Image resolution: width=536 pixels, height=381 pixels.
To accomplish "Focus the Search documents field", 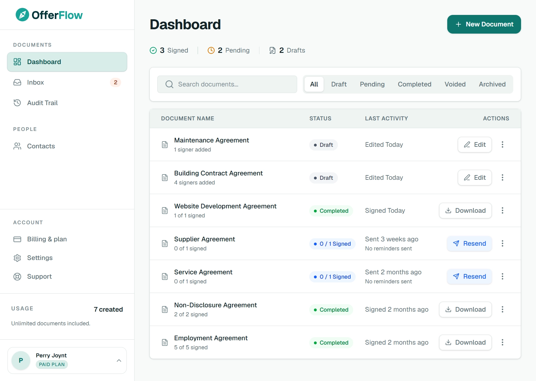I will [x=227, y=84].
